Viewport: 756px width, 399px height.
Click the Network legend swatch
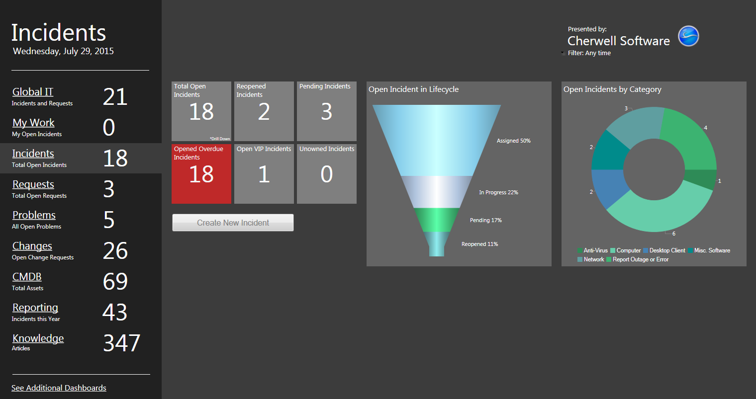pos(580,259)
